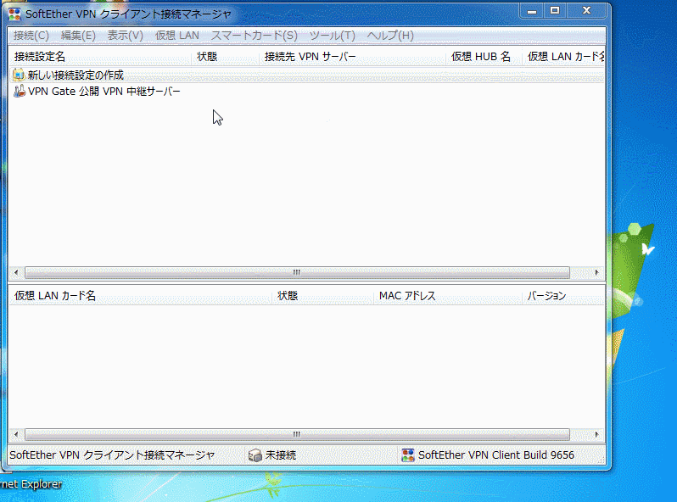This screenshot has height=502, width=677.
Task: Open the 表示(V) menu
Action: point(126,36)
